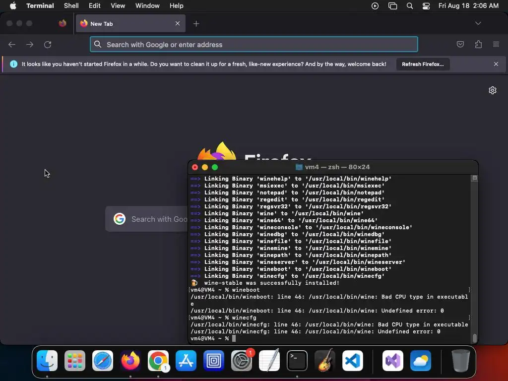Minimize the Terminal window with yellow button

pyautogui.click(x=205, y=167)
